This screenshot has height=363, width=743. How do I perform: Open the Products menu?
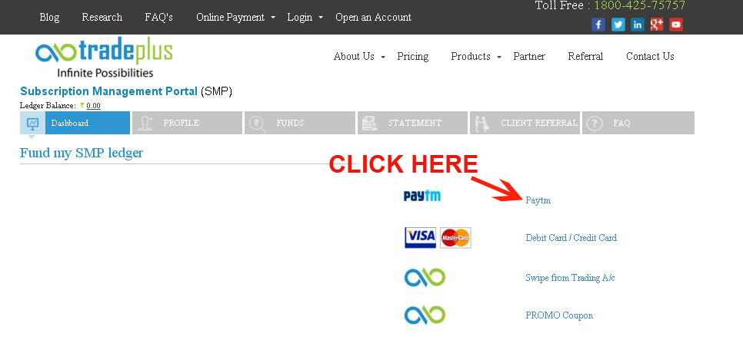[471, 56]
